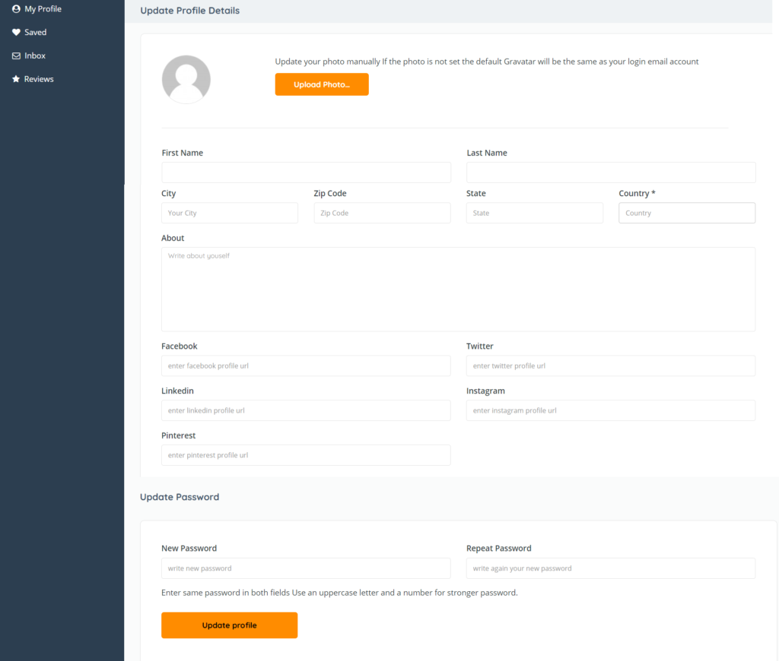Click the profile avatar placeholder image
779x661 pixels.
[186, 79]
